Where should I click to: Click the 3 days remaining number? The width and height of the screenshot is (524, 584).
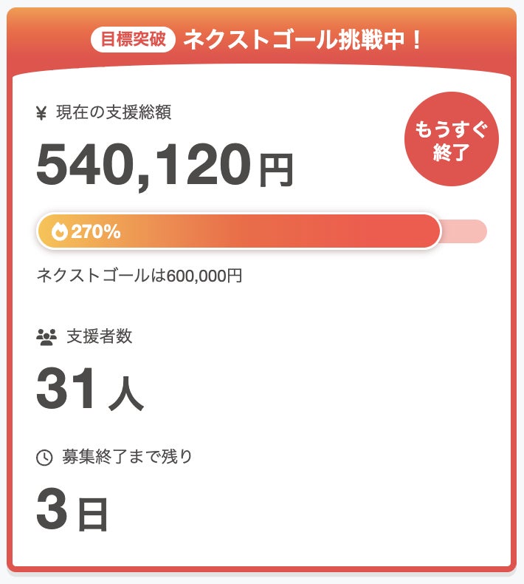[51, 512]
